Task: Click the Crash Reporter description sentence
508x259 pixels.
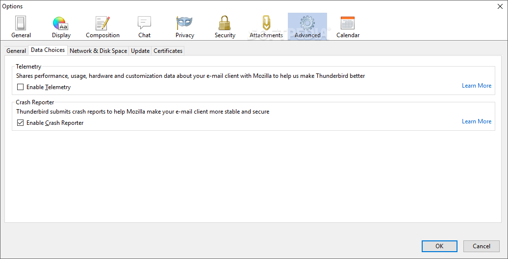Action: [143, 112]
